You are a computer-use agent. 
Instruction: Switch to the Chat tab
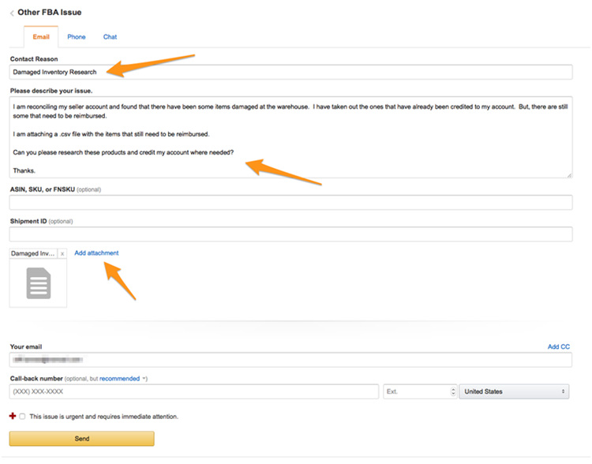click(110, 37)
